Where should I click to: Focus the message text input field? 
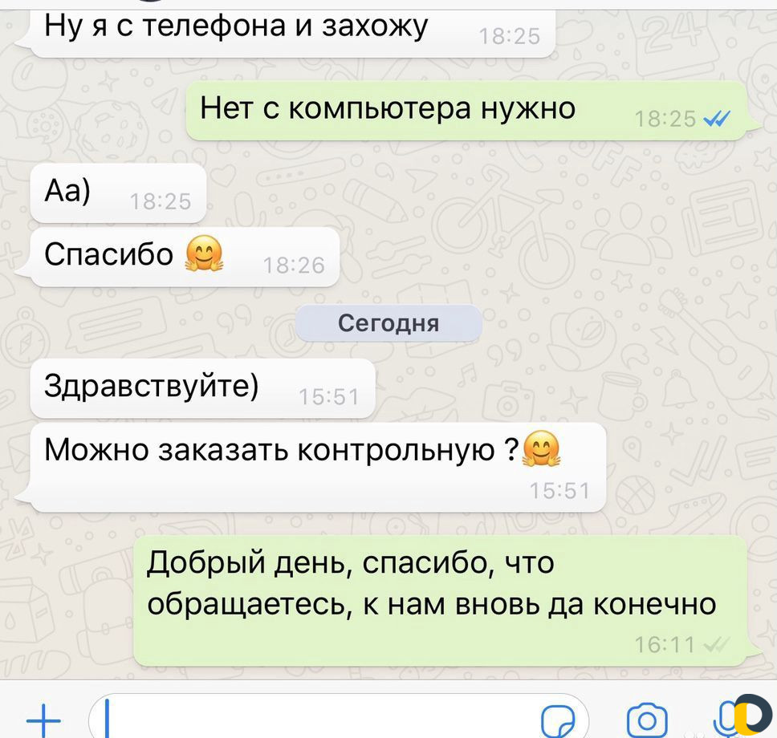339,717
